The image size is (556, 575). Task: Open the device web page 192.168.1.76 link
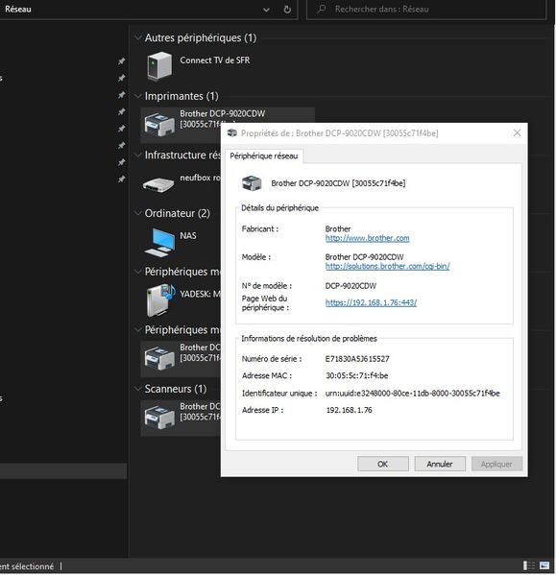[371, 302]
